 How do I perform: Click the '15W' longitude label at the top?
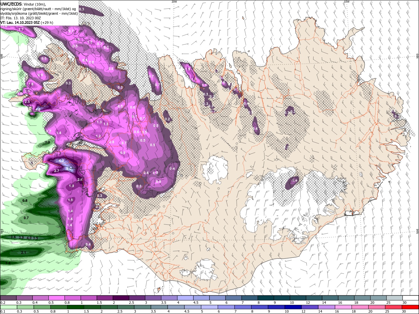pos(347,2)
